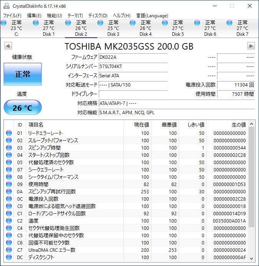Click status orb of row 05 代替処理済のセクタ数

click(x=9, y=162)
